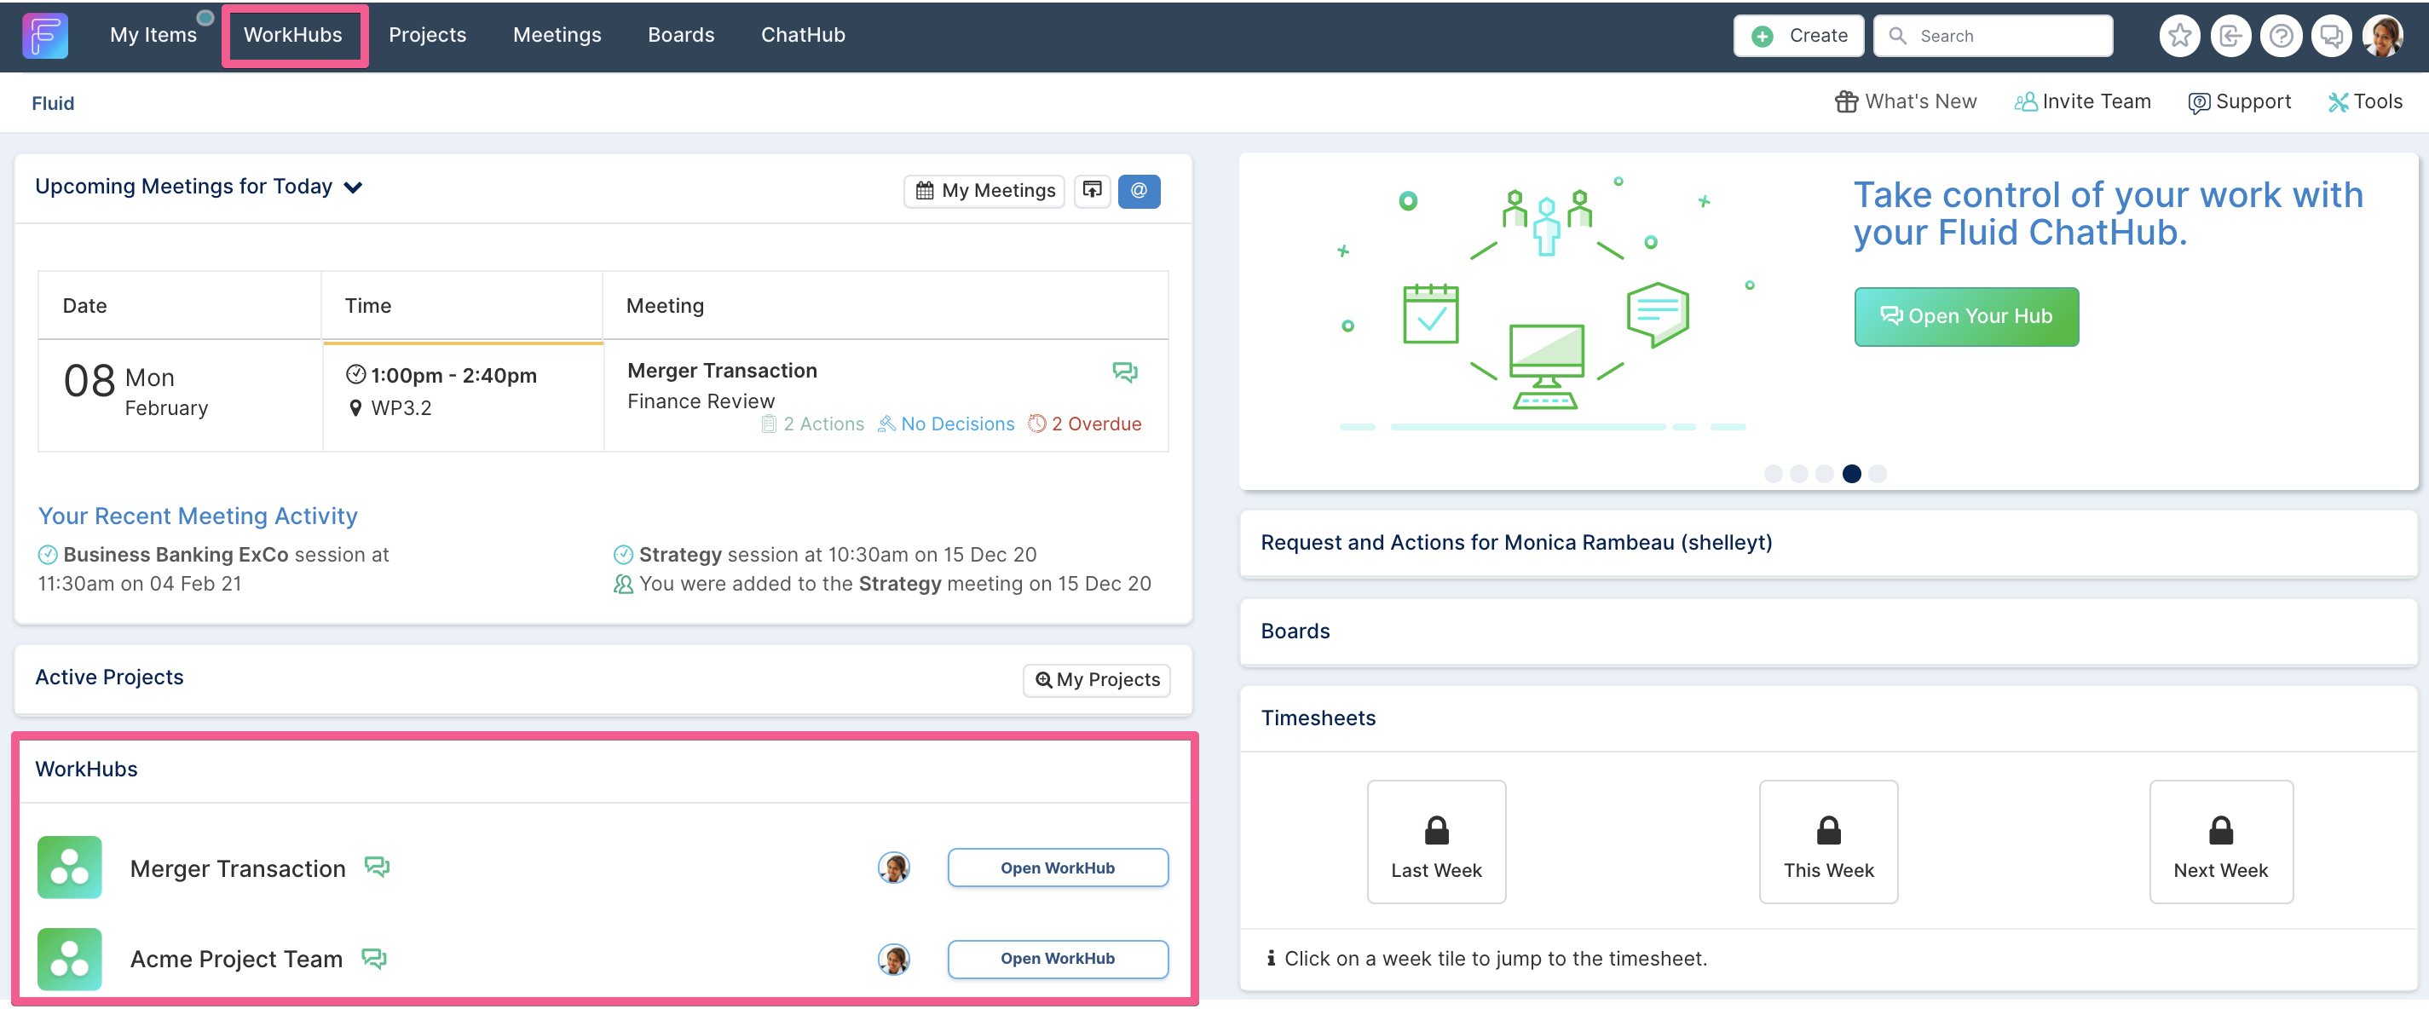The width and height of the screenshot is (2429, 1009).
Task: Open the user profile avatar
Action: 2383,36
